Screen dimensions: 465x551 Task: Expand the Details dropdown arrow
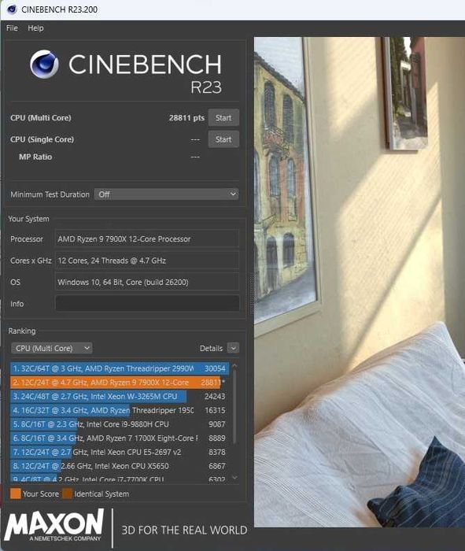pos(233,348)
